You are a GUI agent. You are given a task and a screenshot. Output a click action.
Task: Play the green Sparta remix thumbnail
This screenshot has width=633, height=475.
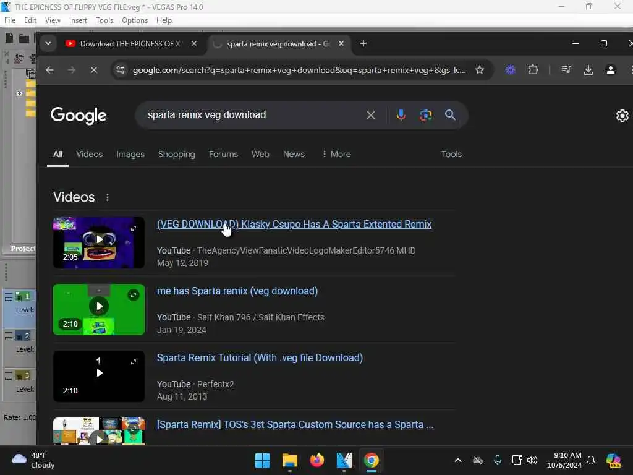click(99, 309)
